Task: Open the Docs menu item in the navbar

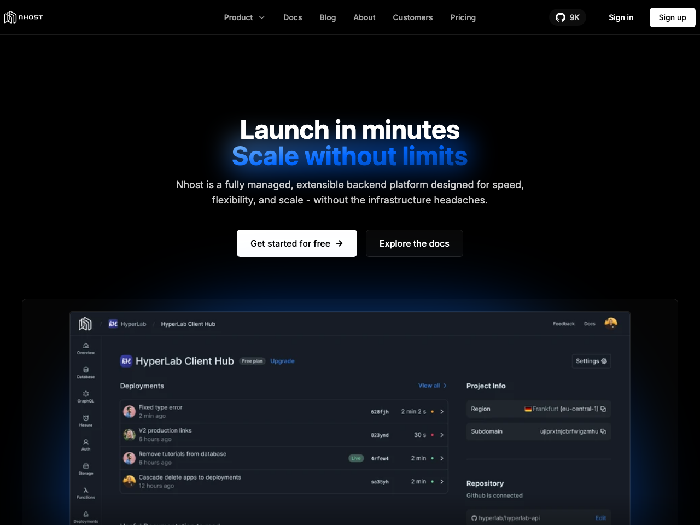Action: point(293,17)
